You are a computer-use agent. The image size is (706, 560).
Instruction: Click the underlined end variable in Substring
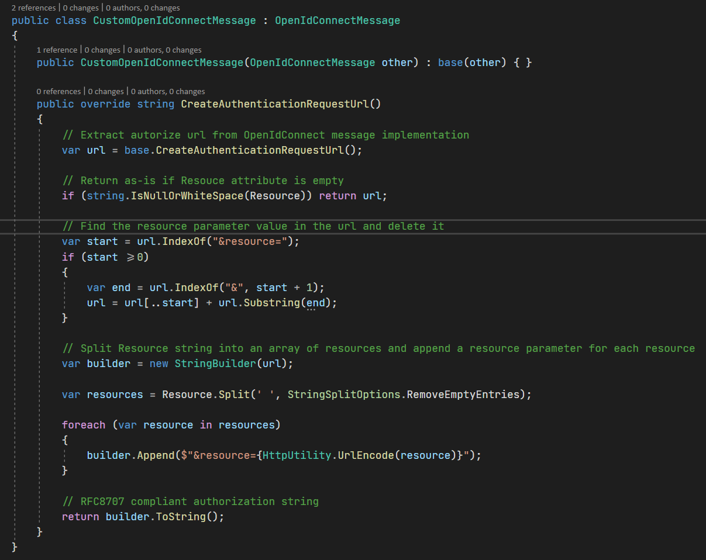point(316,302)
